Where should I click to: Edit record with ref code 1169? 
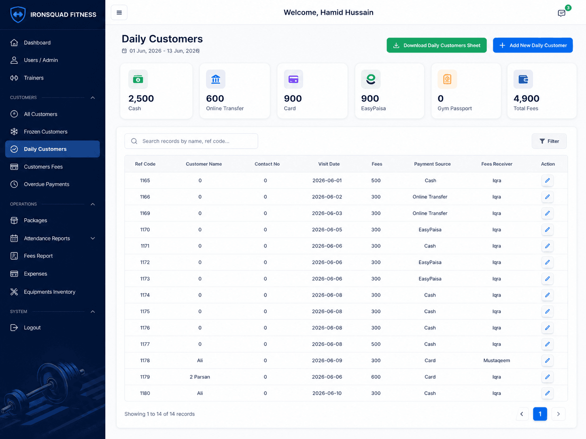click(x=547, y=213)
